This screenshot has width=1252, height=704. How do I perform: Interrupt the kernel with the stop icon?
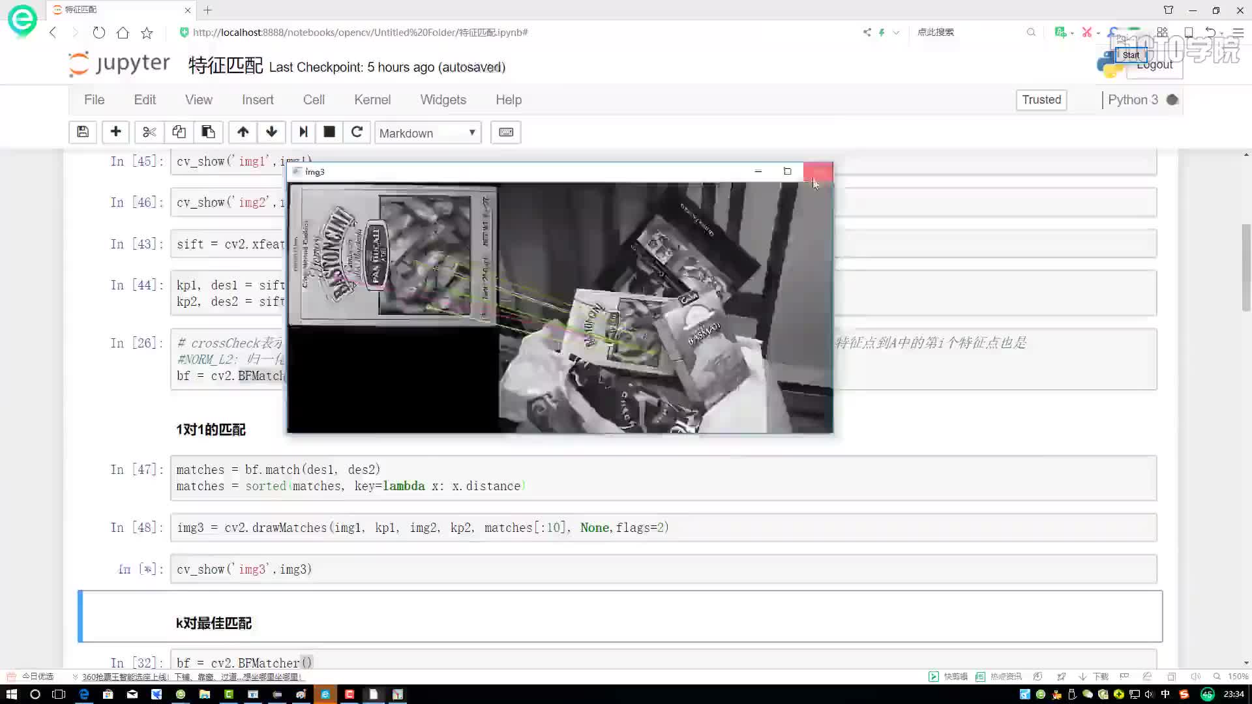pyautogui.click(x=329, y=132)
